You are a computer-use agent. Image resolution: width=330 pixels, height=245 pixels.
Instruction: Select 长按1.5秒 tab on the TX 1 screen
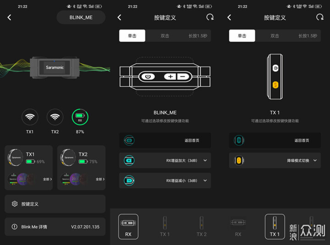[x=308, y=36]
